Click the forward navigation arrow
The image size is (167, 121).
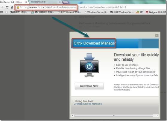[2, 7]
